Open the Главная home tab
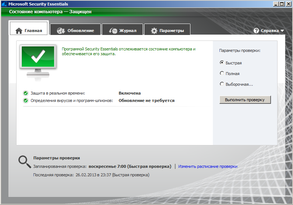293x205 pixels. 29,28
